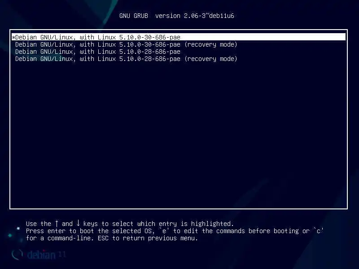
Task: Click the Debian swirl logo
Action: [x=17, y=254]
